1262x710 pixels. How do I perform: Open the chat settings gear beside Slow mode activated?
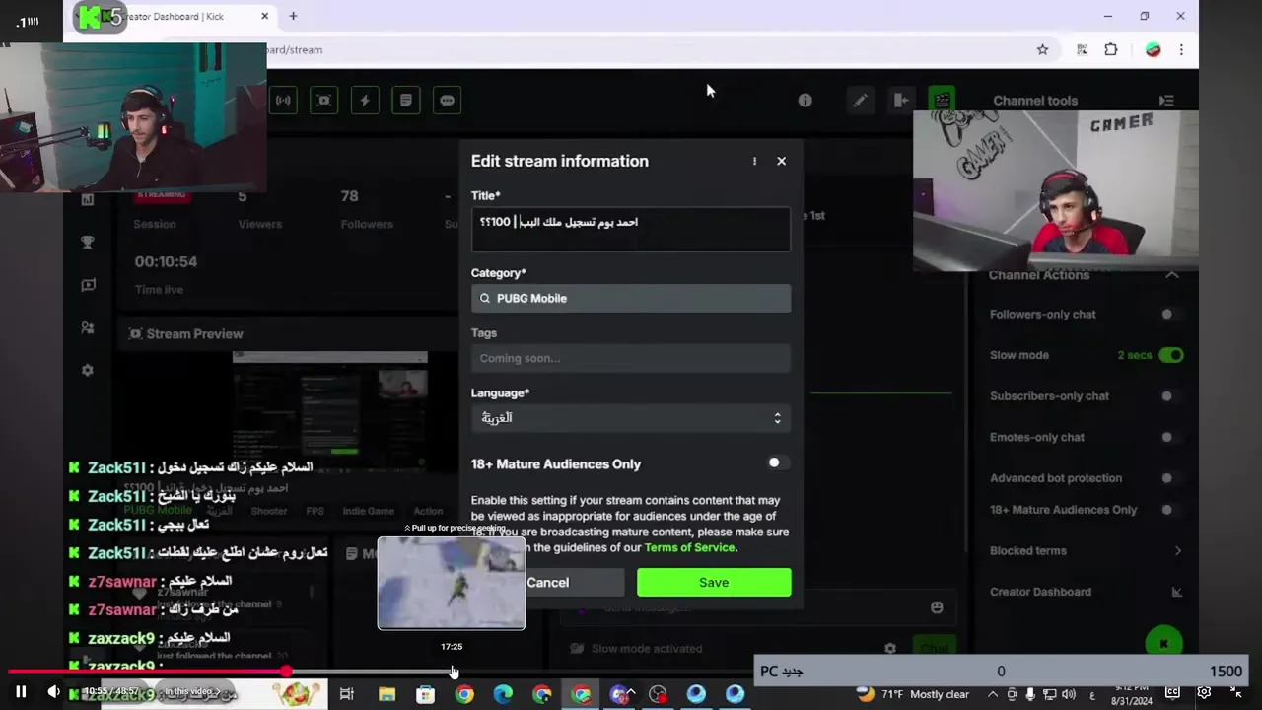[x=889, y=649]
